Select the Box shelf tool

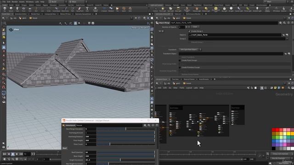[x=5, y=9]
